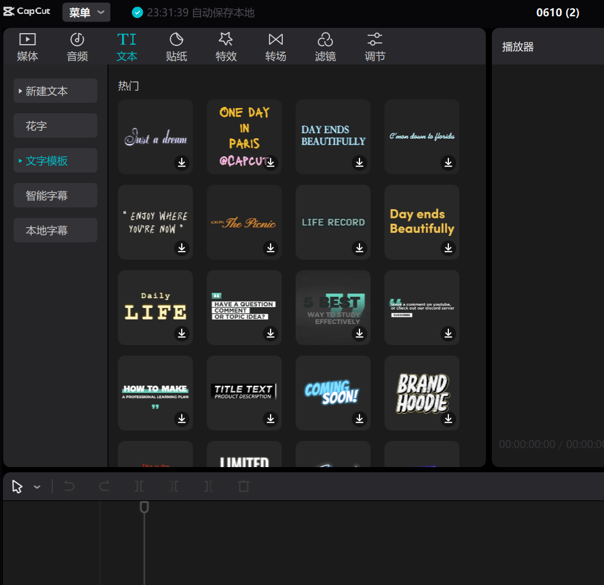Download the yellow Day ends Beautifully template
This screenshot has width=604, height=585.
[448, 248]
